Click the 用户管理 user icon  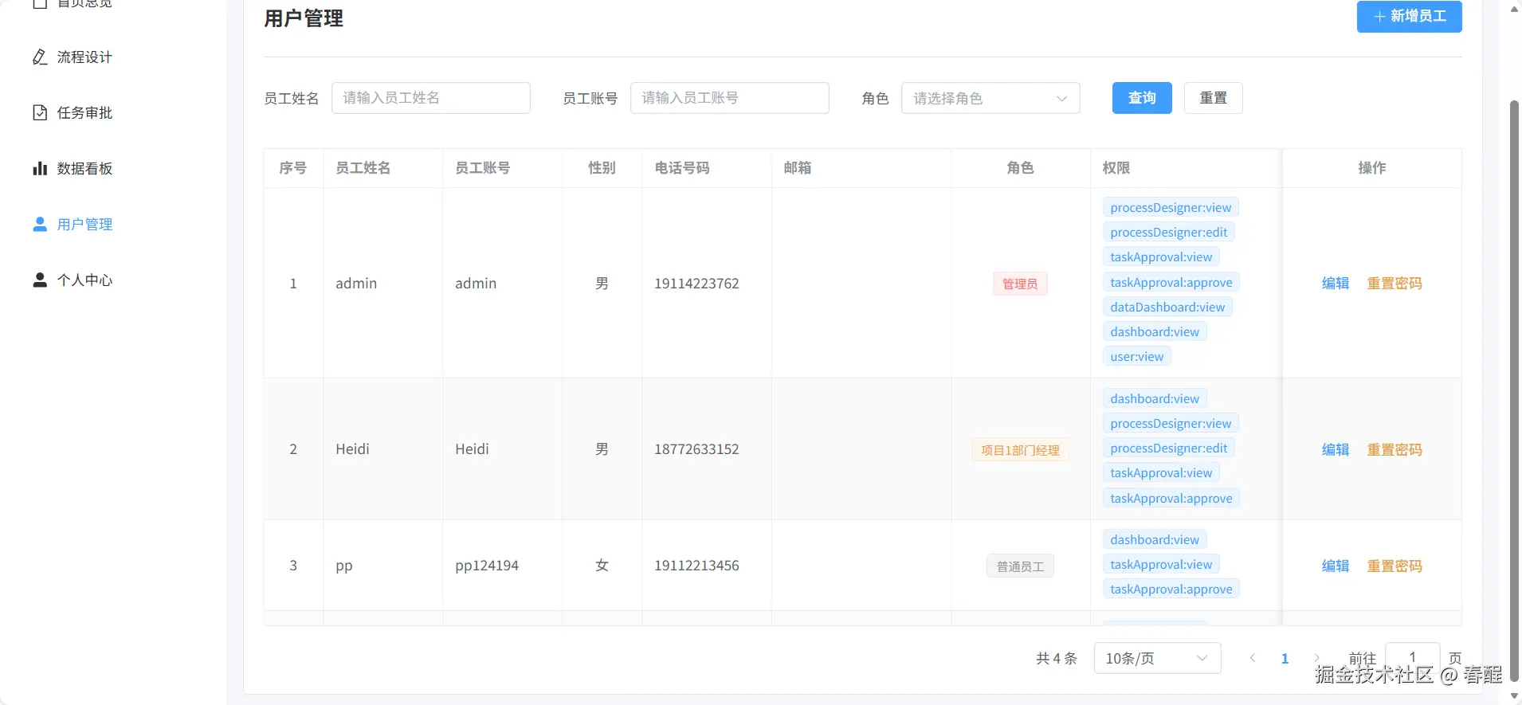click(40, 225)
